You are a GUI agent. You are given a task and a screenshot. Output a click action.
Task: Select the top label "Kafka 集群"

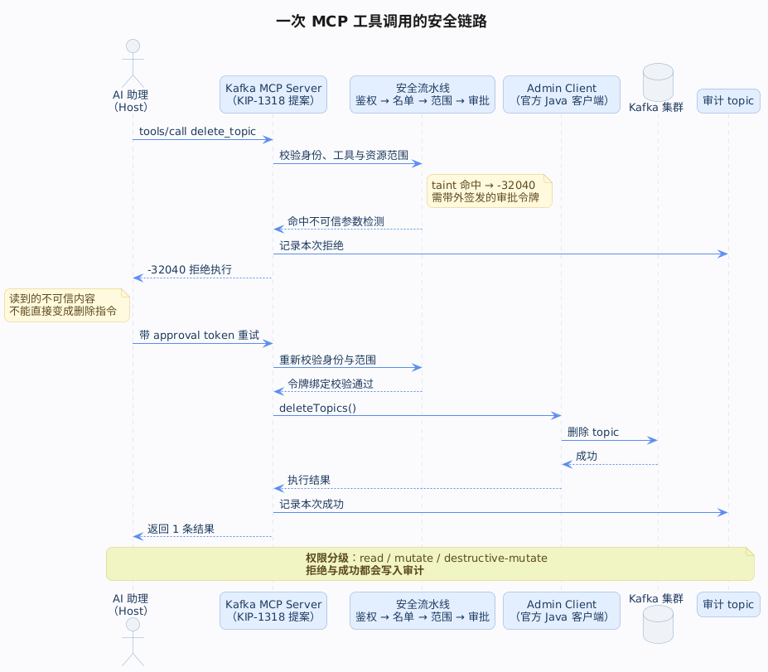[x=656, y=107]
